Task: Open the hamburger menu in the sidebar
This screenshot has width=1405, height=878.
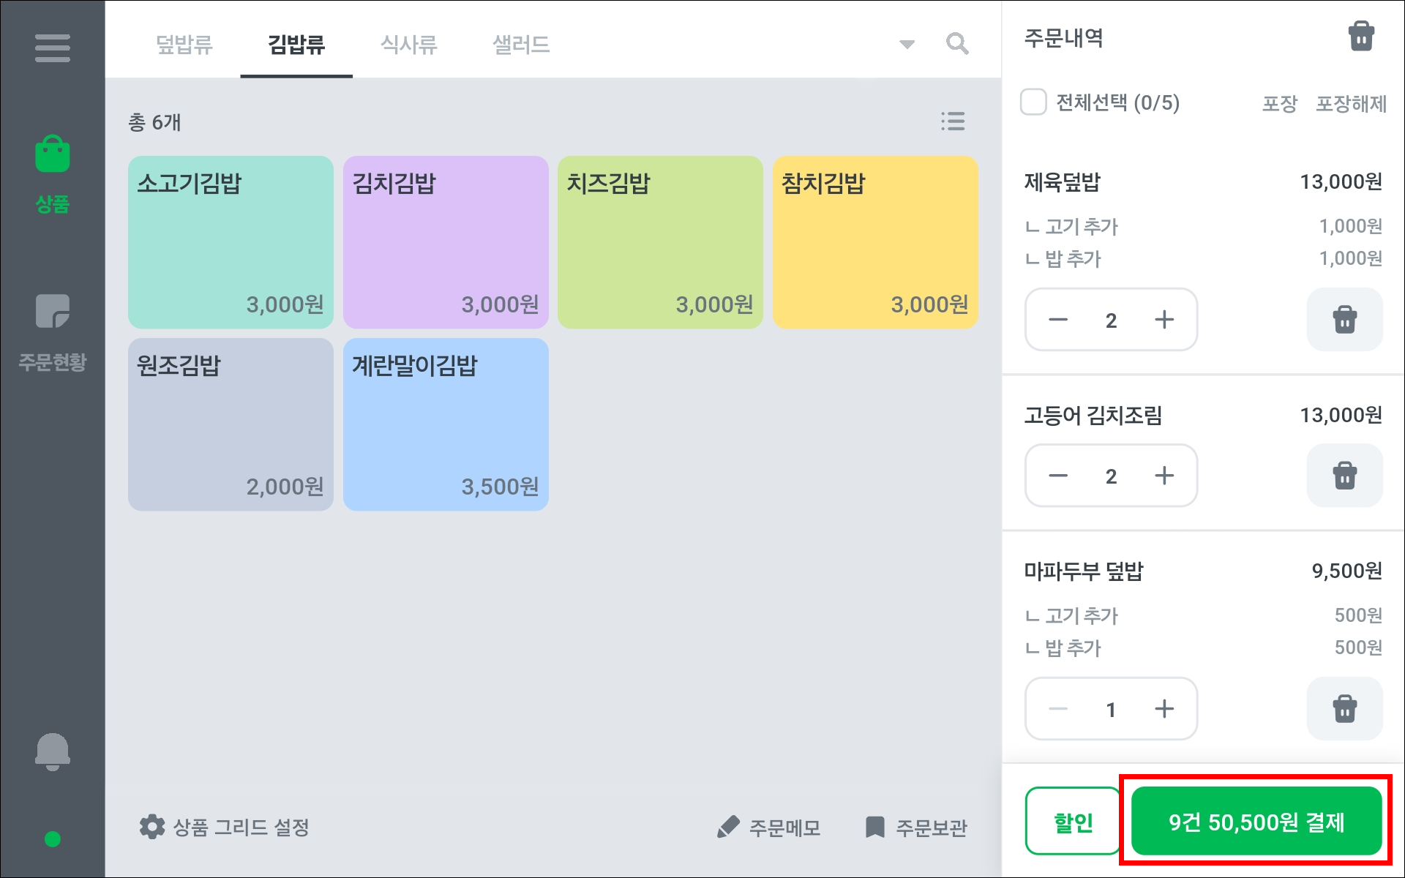Action: (52, 48)
